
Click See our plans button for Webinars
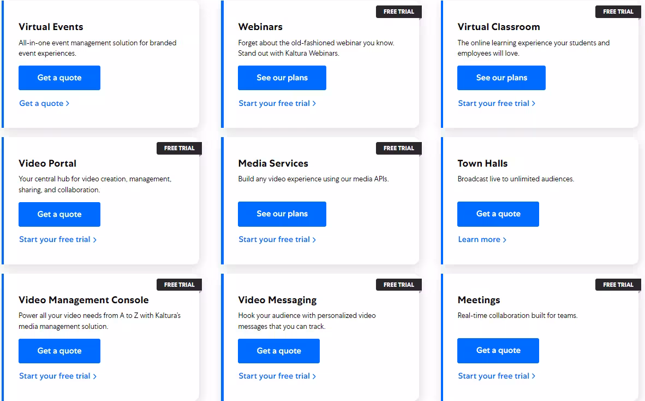coord(282,78)
